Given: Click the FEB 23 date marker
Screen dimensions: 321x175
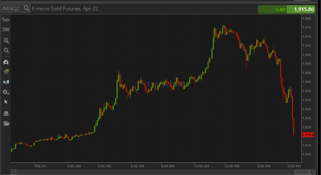Looking at the screenshot, I should pyautogui.click(x=40, y=166).
